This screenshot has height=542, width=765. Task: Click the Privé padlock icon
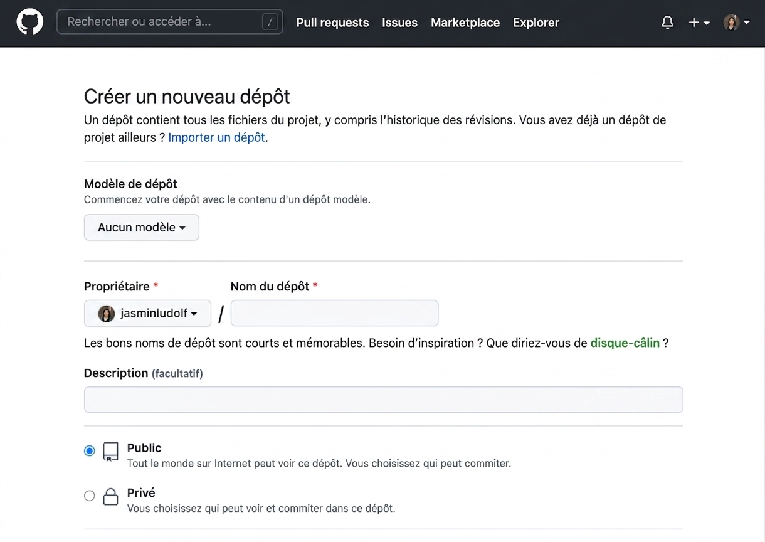click(110, 497)
